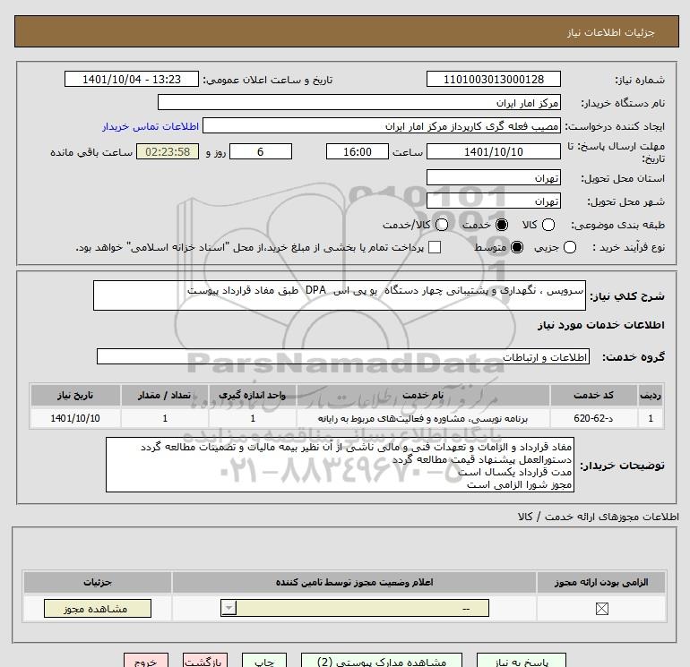
Task: Click the announcement date field 1401/10/04 - 13:23
Action: coord(132,79)
